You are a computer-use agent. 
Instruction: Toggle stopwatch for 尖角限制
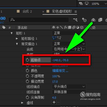(27, 97)
